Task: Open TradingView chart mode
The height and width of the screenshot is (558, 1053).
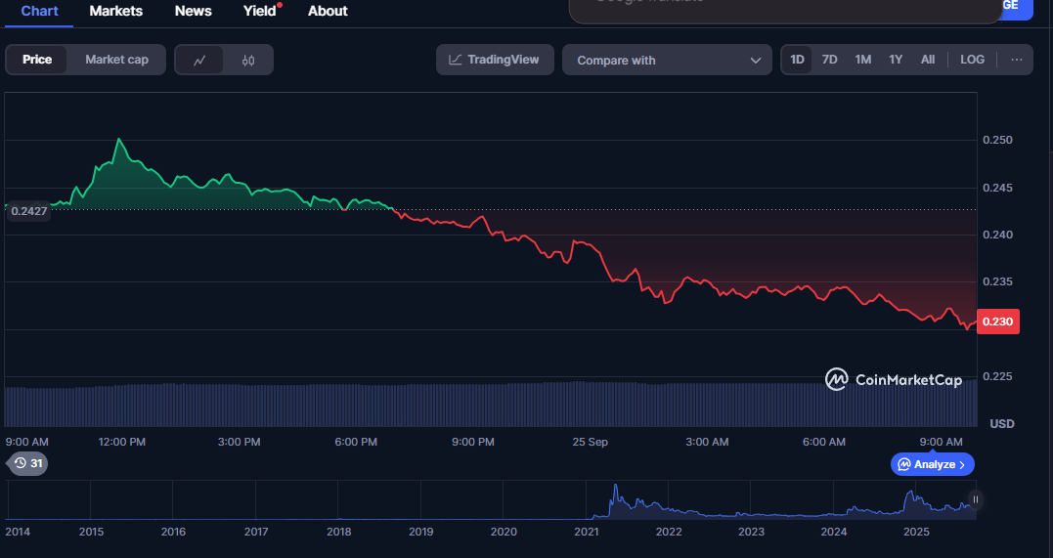Action: click(x=495, y=60)
